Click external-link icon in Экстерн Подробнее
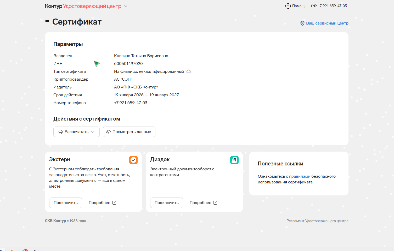Image resolution: width=394 pixels, height=251 pixels. pos(114,203)
